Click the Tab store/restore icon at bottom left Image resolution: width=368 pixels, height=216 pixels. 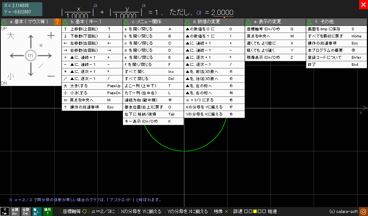tap(4, 212)
